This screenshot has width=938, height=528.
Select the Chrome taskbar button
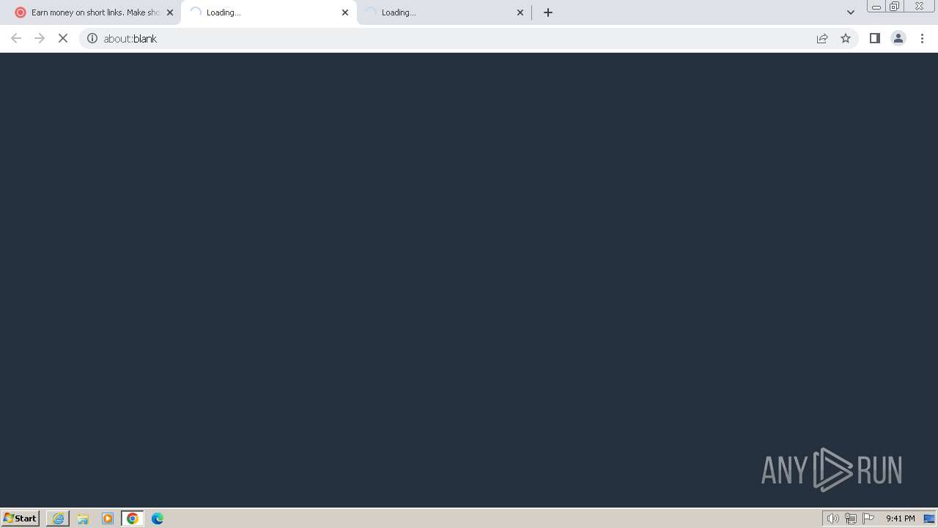[x=133, y=518]
